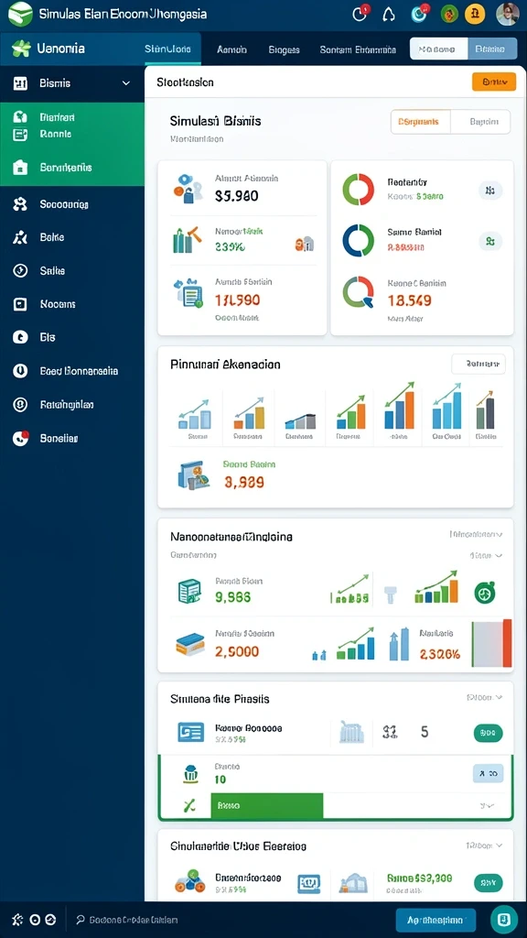Open dropdown at top right of Nanoonatunea section
This screenshot has width=527, height=938.
[x=476, y=534]
